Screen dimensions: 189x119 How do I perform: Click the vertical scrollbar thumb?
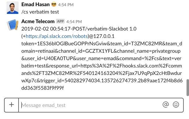[x=188, y=88]
